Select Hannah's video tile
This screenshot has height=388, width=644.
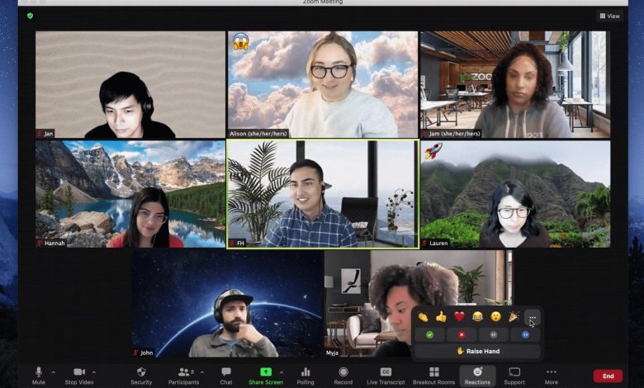(130, 194)
